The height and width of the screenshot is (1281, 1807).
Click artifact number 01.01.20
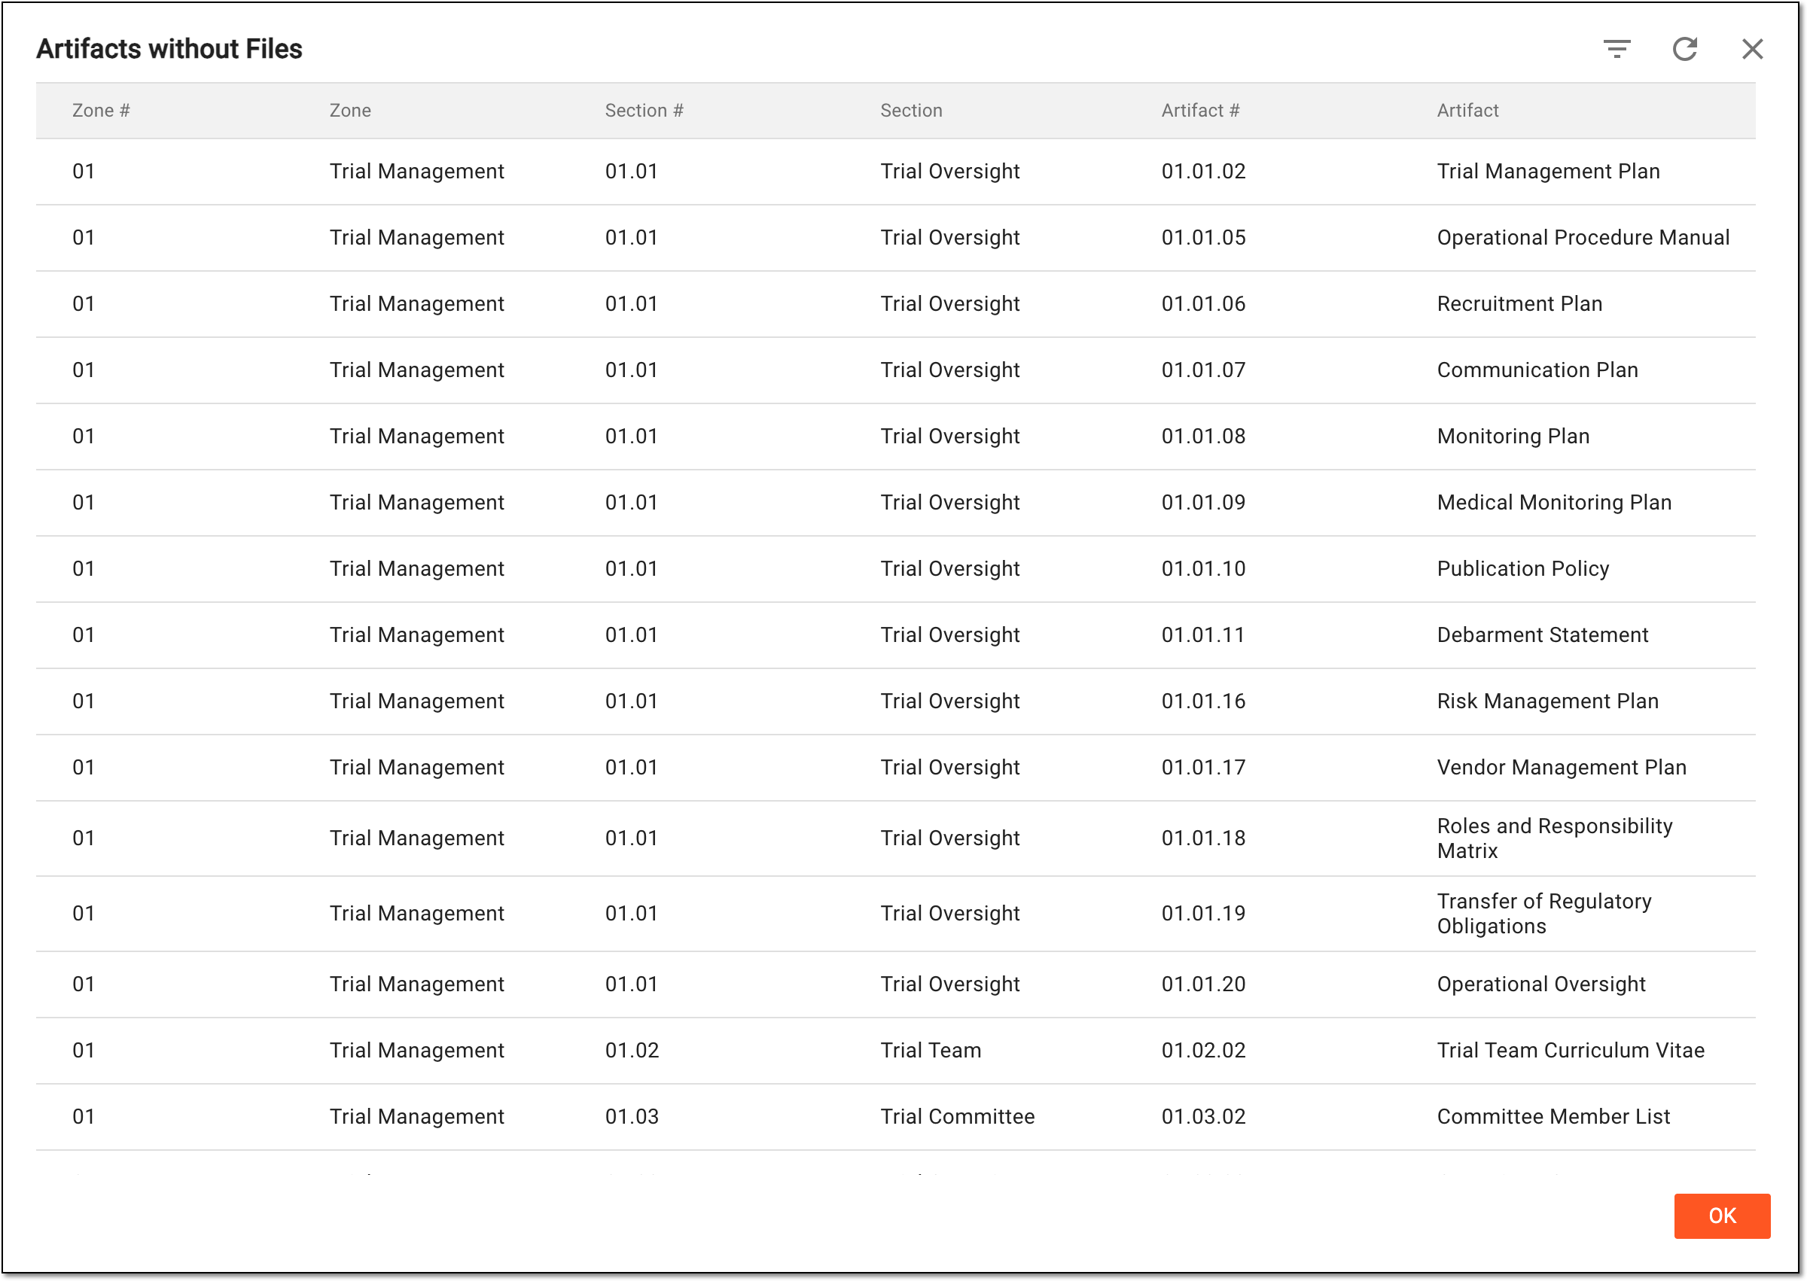[x=1203, y=984]
